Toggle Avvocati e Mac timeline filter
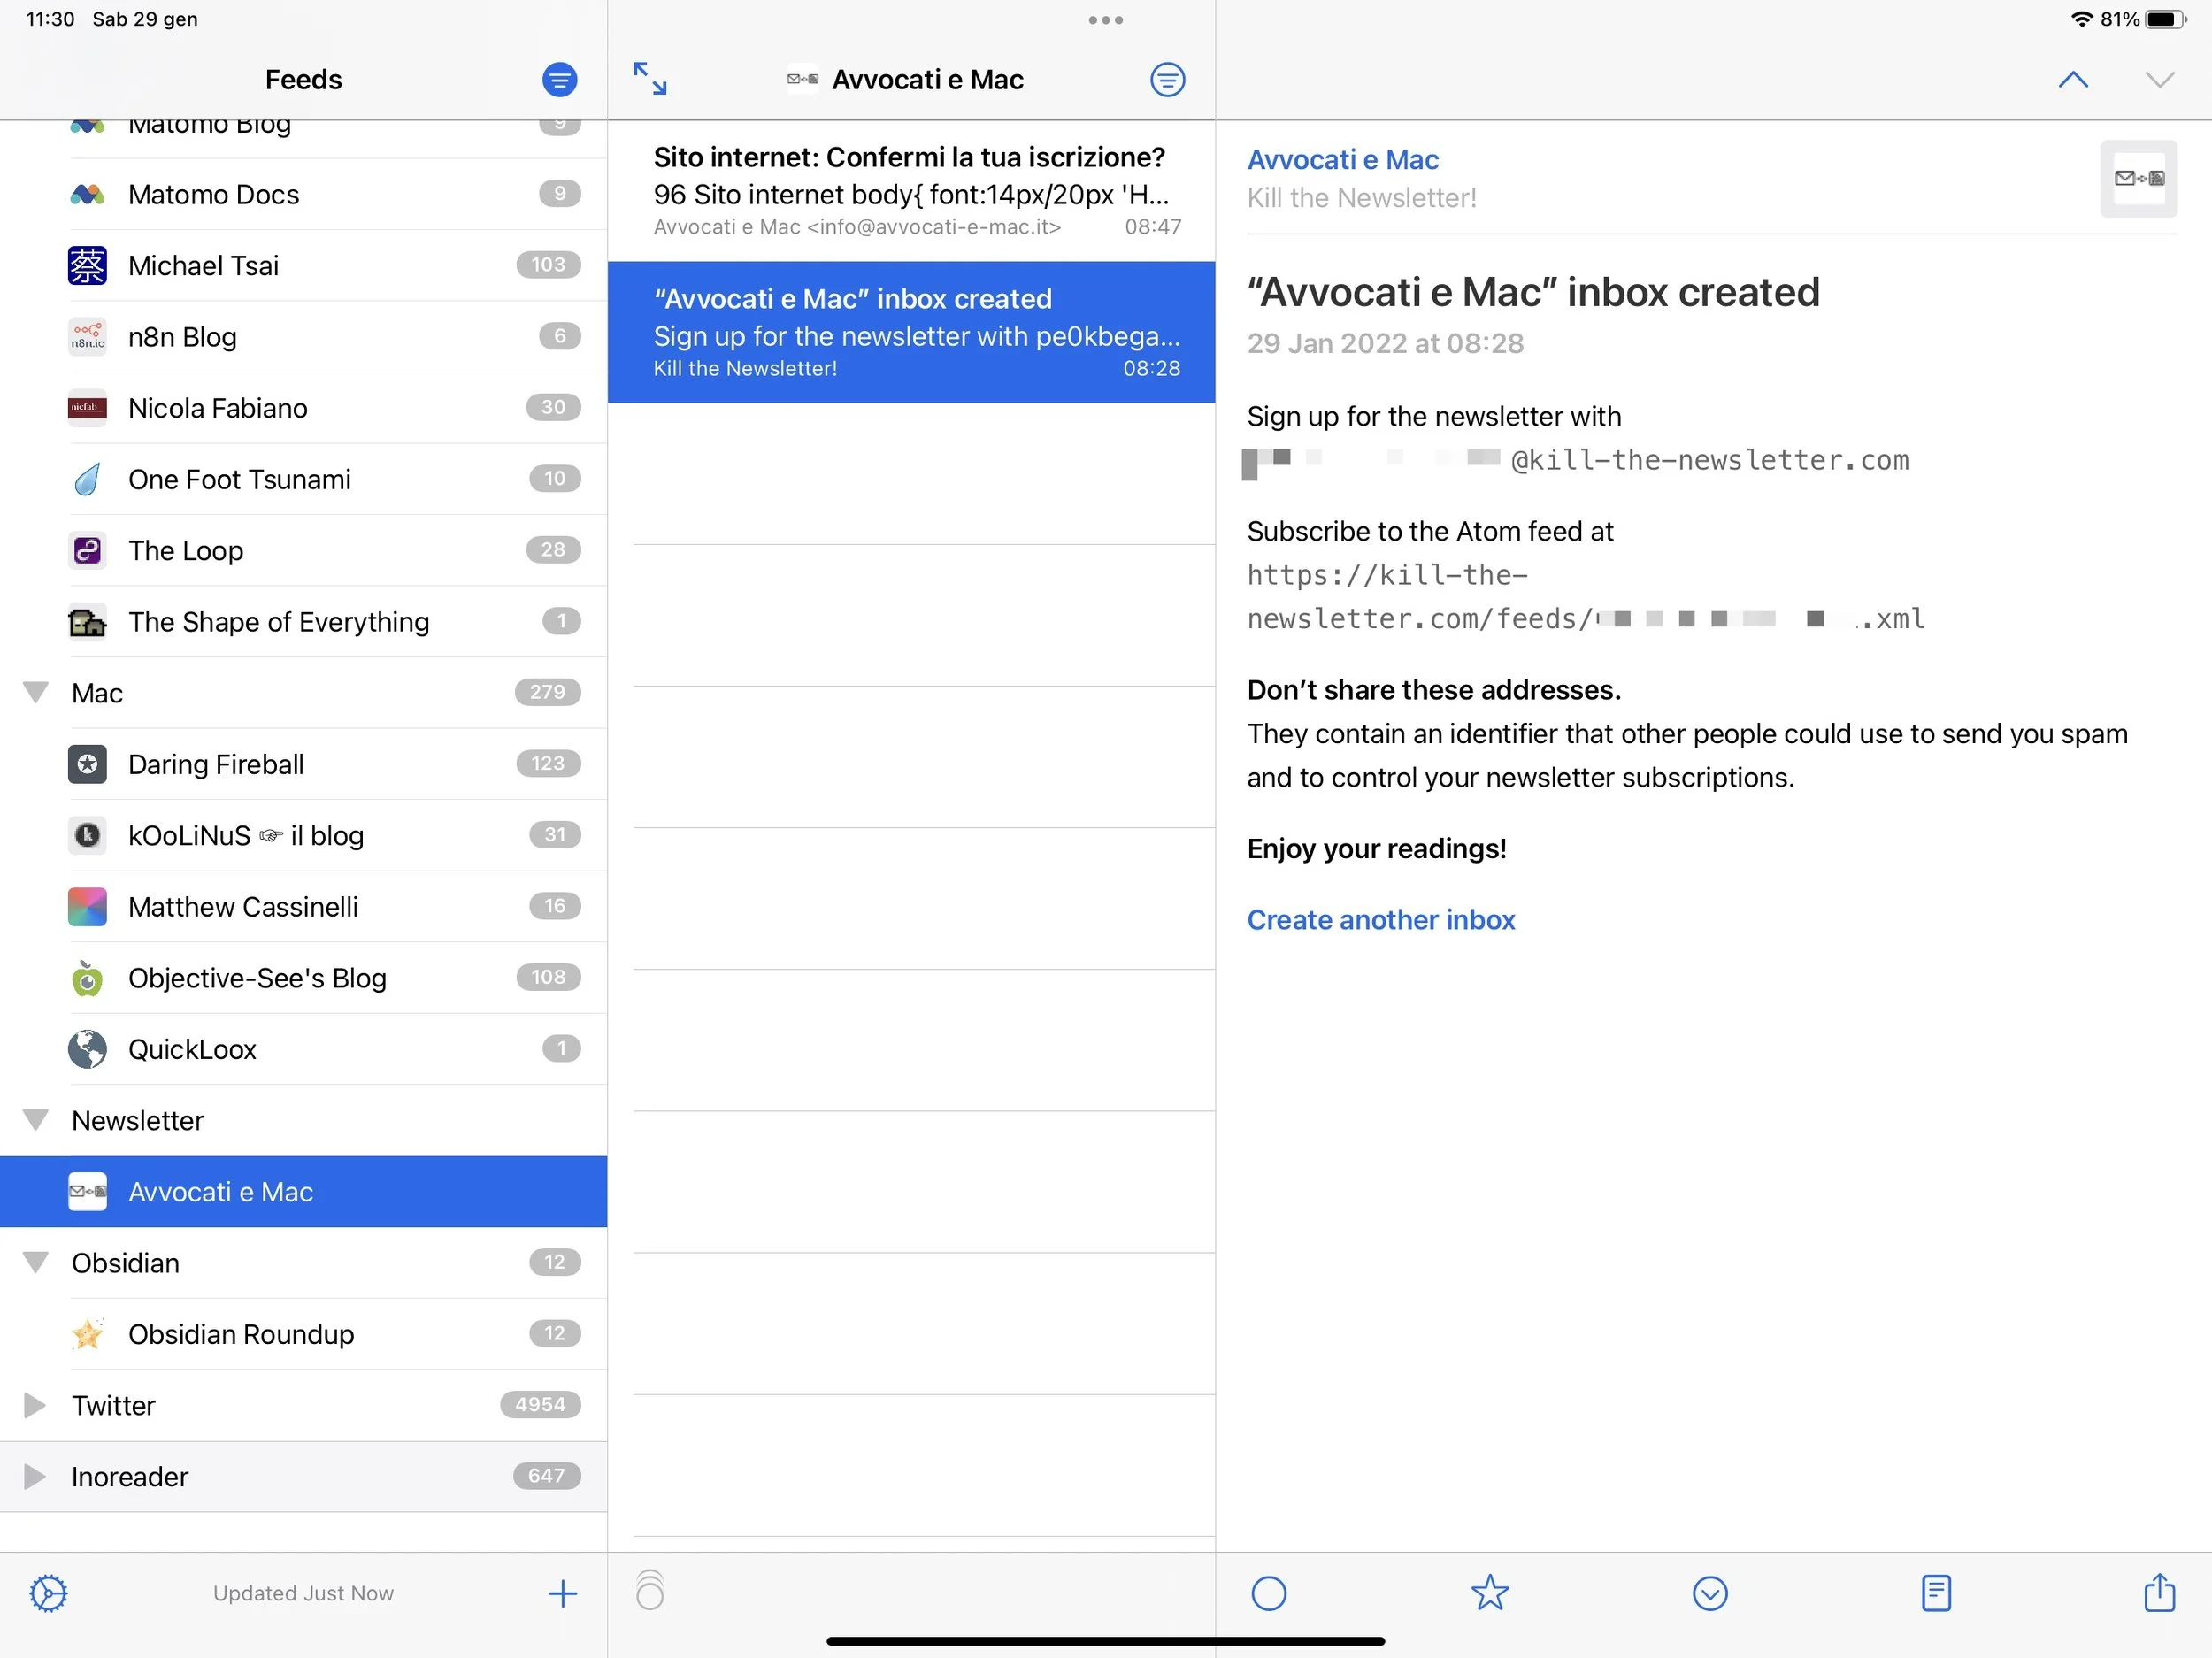The image size is (2212, 1658). (x=1167, y=79)
